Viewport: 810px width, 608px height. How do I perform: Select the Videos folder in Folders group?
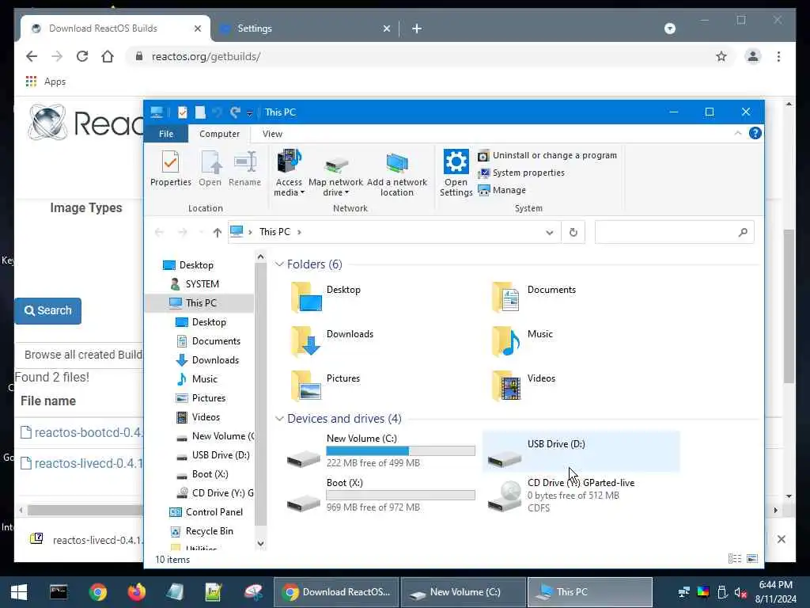pyautogui.click(x=524, y=386)
